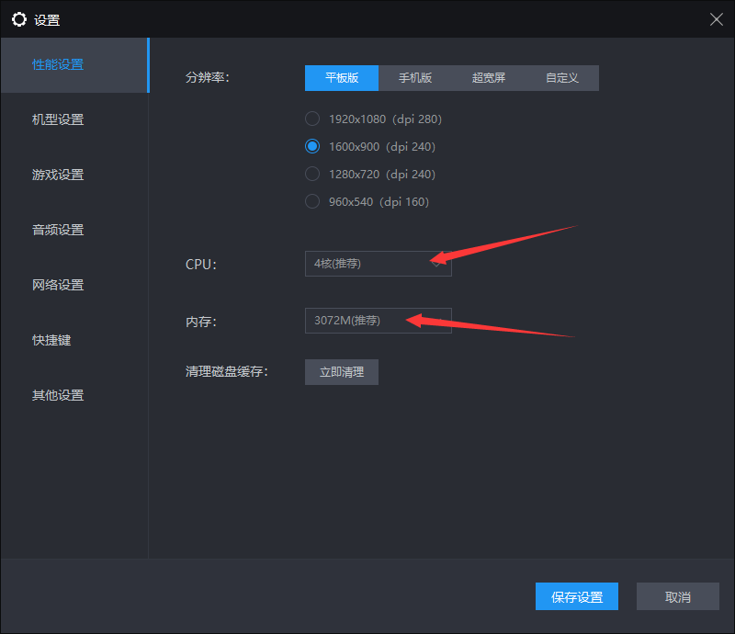Image resolution: width=735 pixels, height=634 pixels.
Task: Open the 网络设置 section
Action: pos(58,285)
